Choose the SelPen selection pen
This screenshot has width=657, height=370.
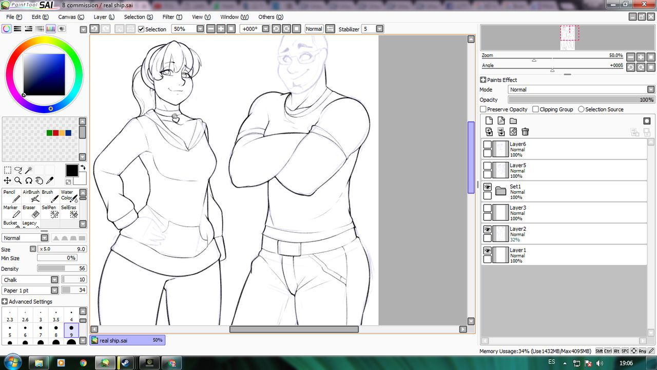pyautogui.click(x=50, y=211)
